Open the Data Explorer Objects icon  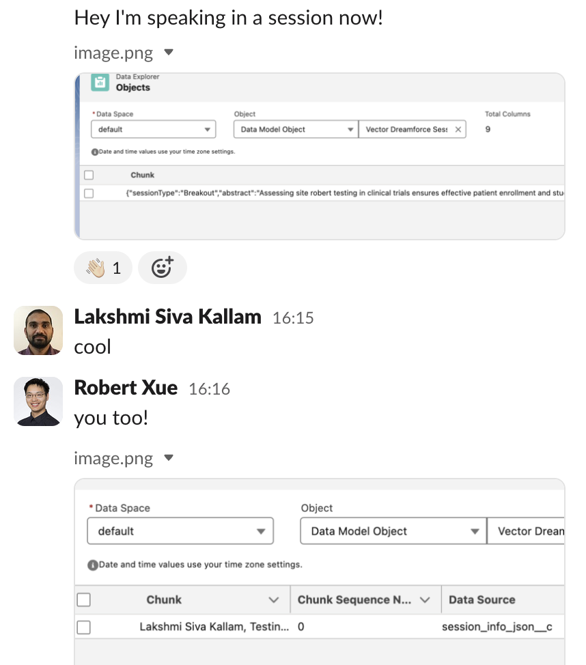tap(100, 83)
